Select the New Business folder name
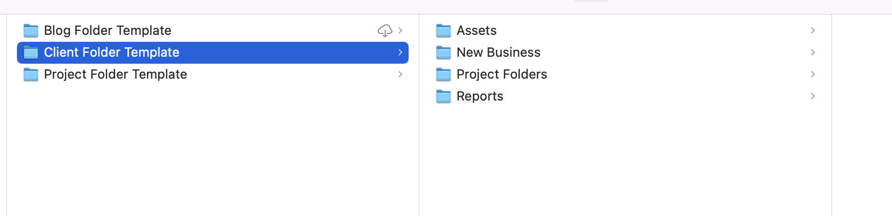 pyautogui.click(x=498, y=52)
